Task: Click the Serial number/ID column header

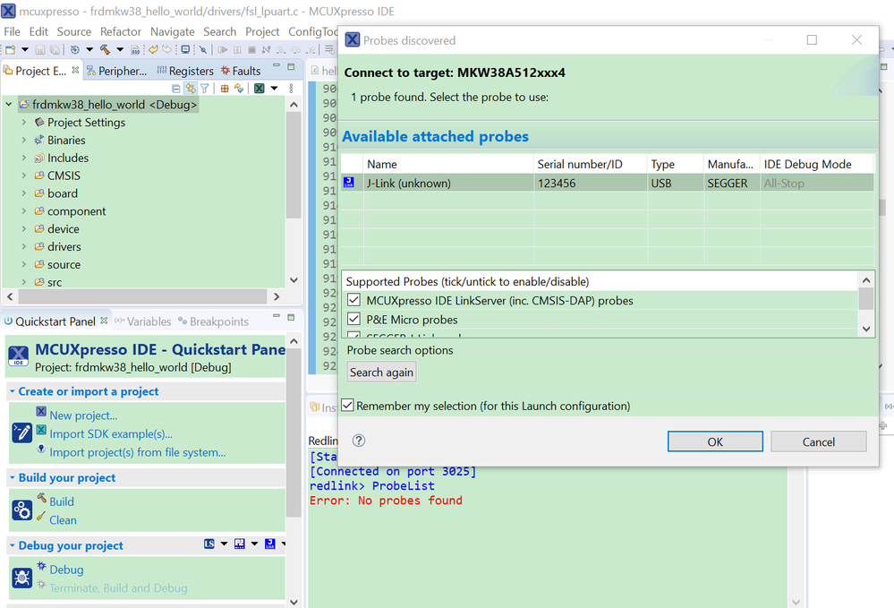Action: (x=590, y=164)
